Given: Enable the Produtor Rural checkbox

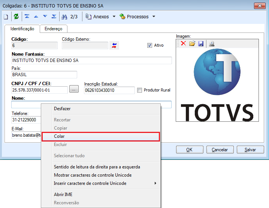Looking at the screenshot, I should [139, 90].
